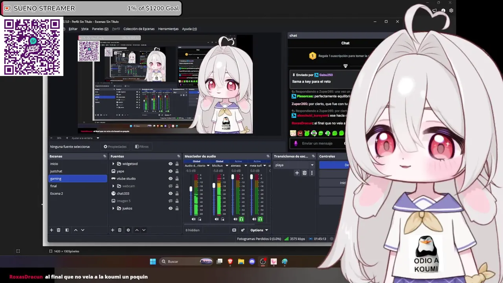Remove source using the Fuentes trash icon

coord(120,230)
